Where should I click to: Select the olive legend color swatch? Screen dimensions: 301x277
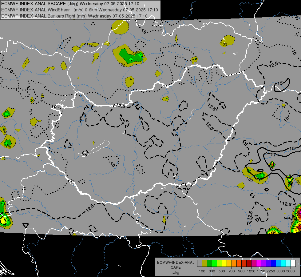coord(205,263)
